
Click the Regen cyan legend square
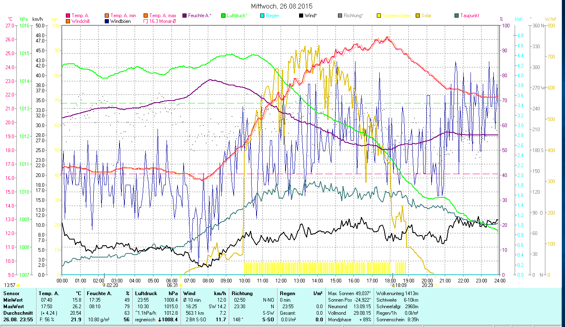tap(262, 16)
